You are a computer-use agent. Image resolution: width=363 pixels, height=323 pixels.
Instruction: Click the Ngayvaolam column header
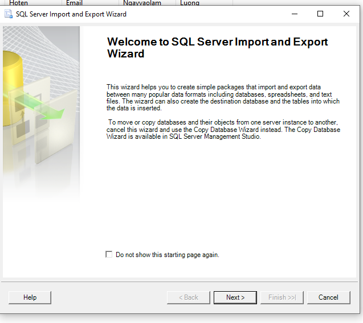tap(142, 3)
